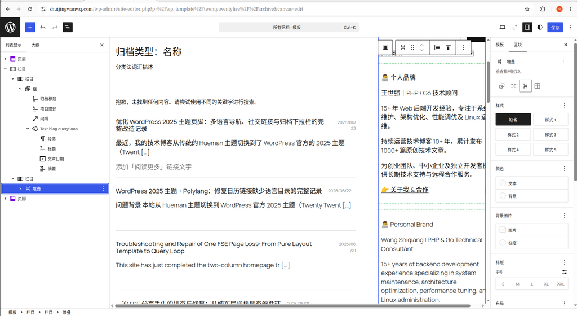Select the 样式 3 style variation
The height and width of the screenshot is (316, 577).
[x=551, y=134]
